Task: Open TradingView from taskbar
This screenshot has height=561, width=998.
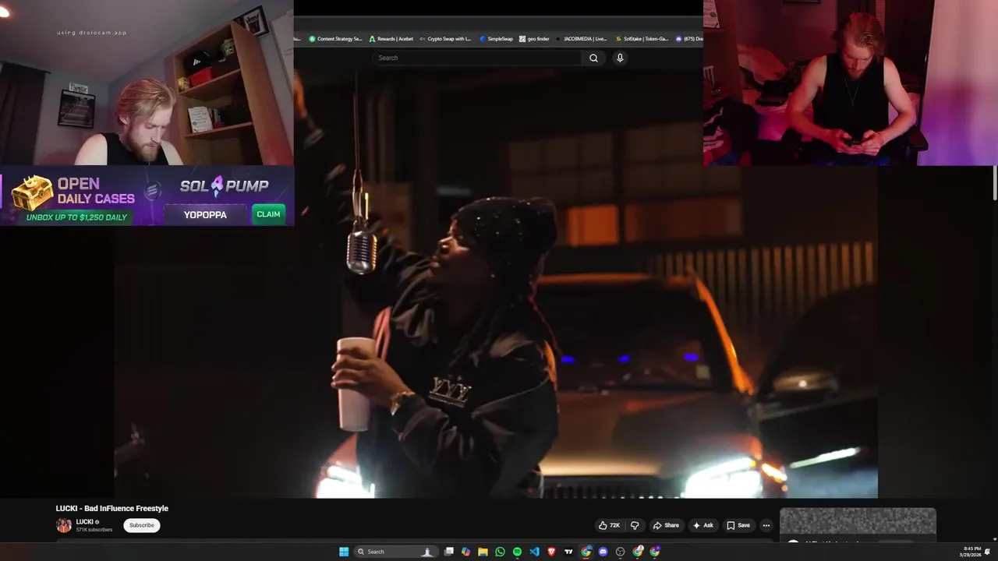Action: pyautogui.click(x=568, y=552)
